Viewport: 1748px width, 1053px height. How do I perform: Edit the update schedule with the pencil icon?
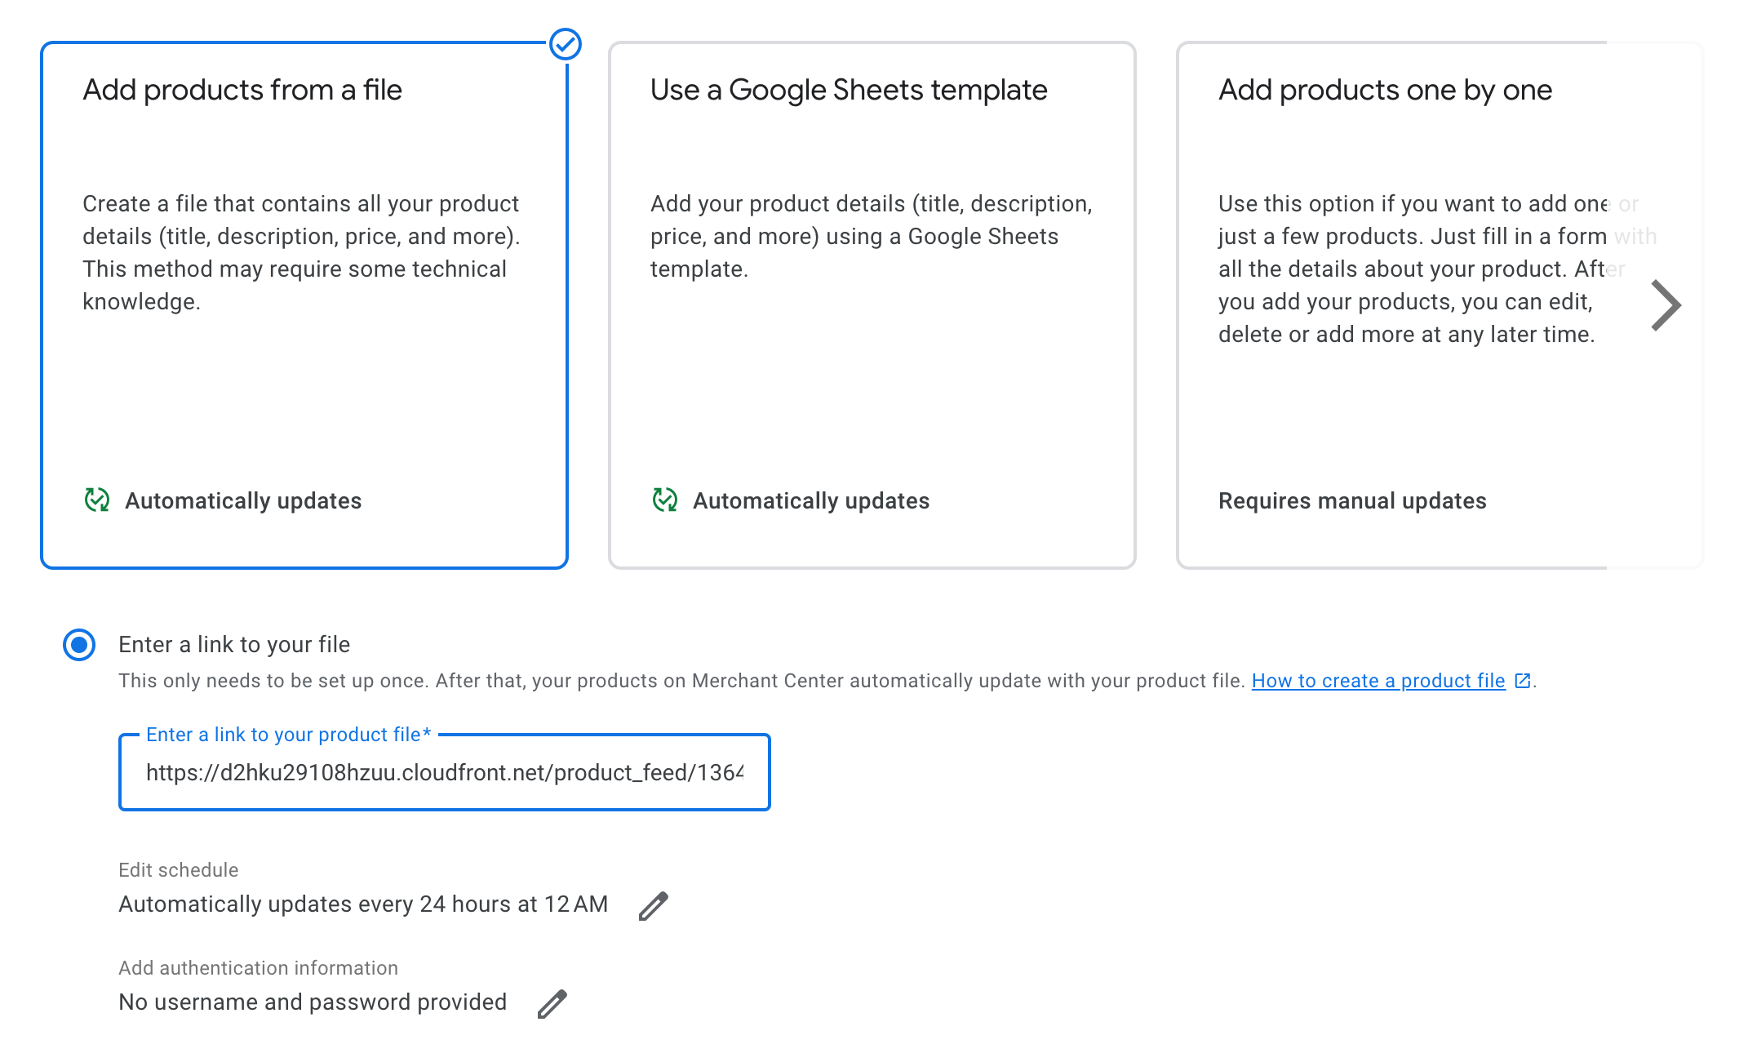click(653, 905)
